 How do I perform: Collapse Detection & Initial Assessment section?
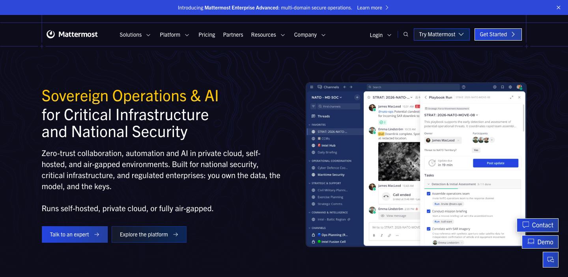(x=429, y=184)
